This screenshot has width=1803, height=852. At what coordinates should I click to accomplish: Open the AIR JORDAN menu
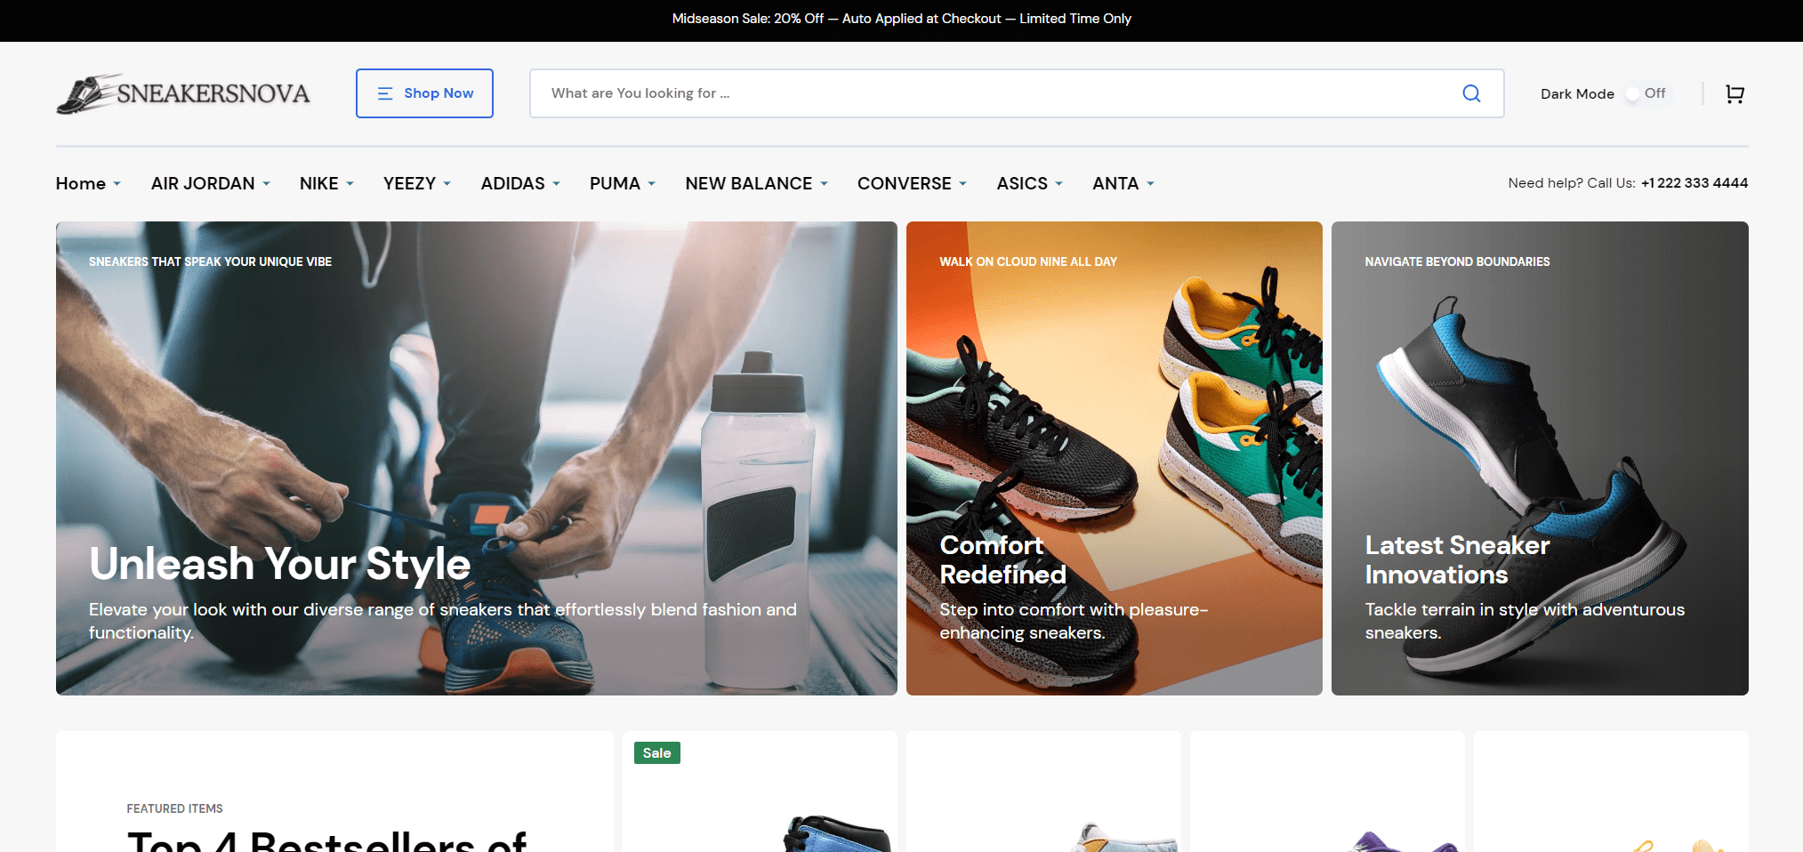pos(203,183)
